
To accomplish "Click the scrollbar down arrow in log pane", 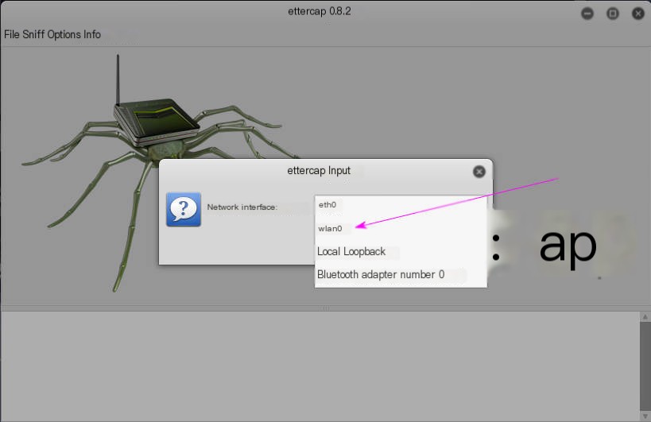I will (x=645, y=416).
